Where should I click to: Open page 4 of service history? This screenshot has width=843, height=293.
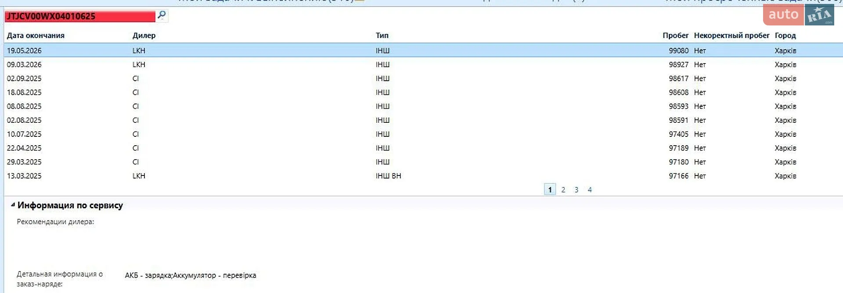tap(590, 189)
